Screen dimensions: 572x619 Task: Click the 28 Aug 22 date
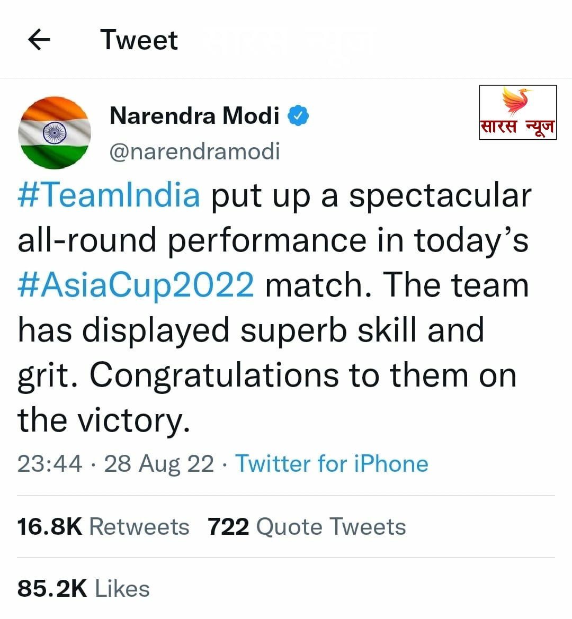tap(159, 463)
